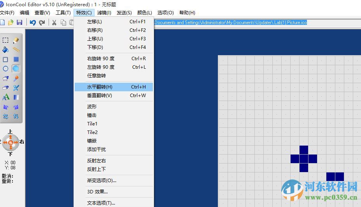The width and height of the screenshot is (361, 207).
Task: Open the 工具(T) menu
Action: [63, 13]
